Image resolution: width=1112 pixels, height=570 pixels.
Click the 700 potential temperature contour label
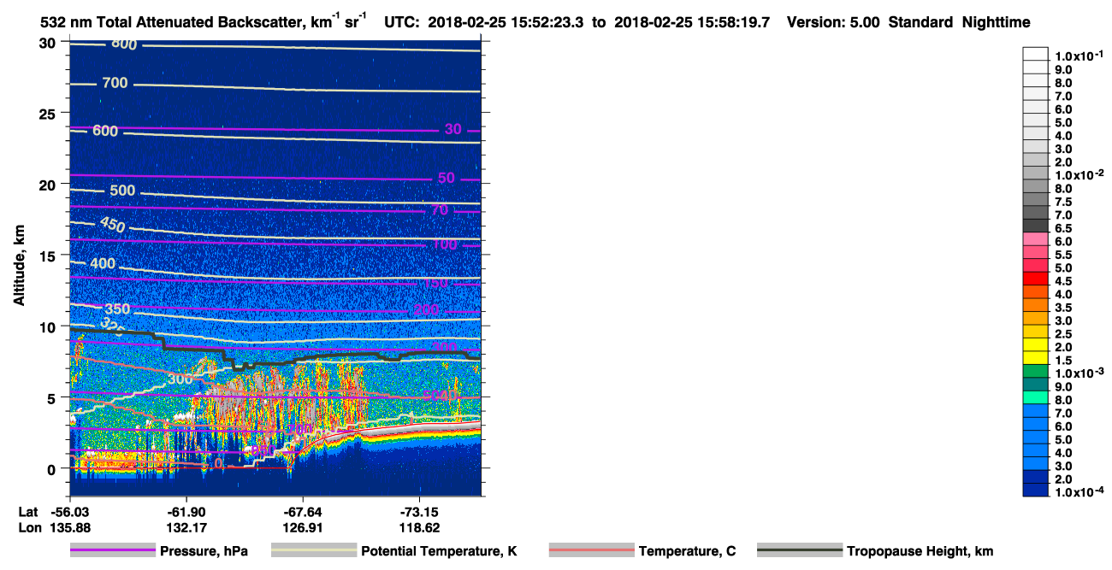click(115, 83)
